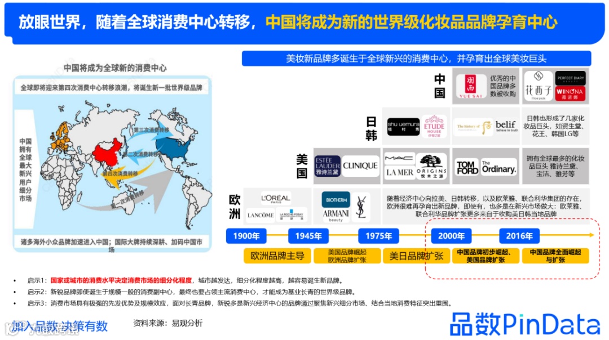Image resolution: width=609 pixels, height=340 pixels.
Task: Click The history of Whoo logo
Action: click(473, 127)
